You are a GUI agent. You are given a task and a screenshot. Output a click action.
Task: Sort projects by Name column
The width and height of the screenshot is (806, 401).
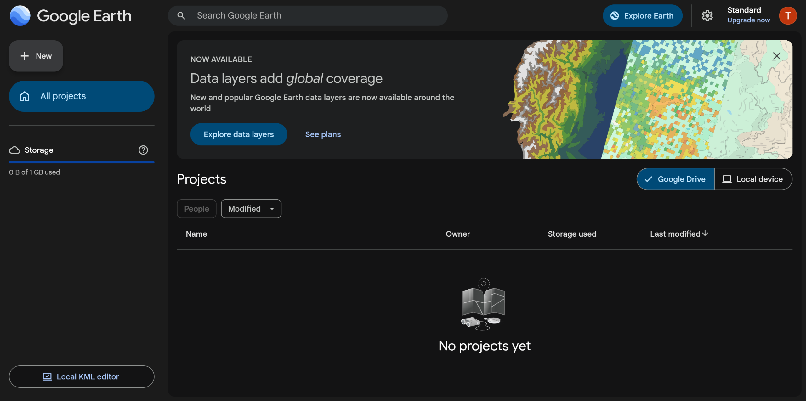(x=196, y=234)
